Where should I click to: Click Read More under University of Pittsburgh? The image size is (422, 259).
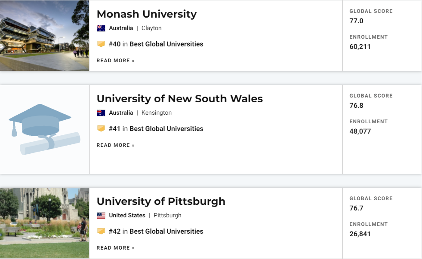point(116,248)
